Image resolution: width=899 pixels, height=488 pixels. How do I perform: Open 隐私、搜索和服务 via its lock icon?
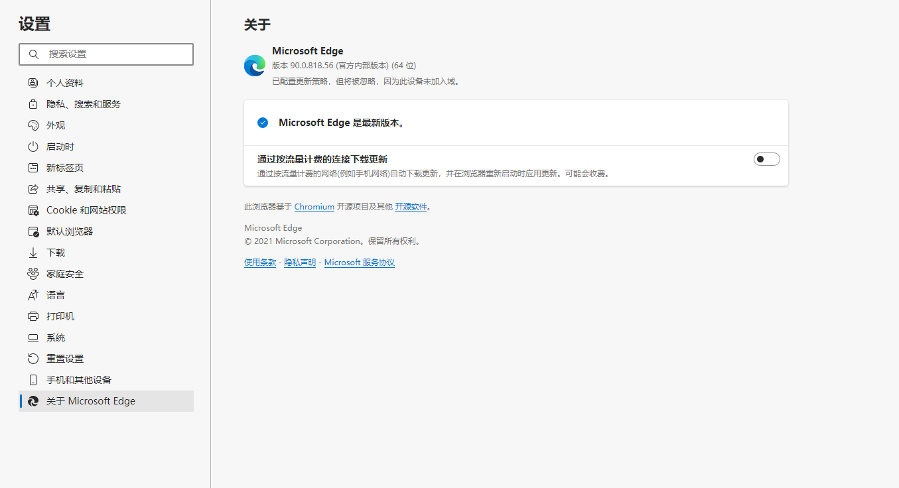pyautogui.click(x=33, y=103)
